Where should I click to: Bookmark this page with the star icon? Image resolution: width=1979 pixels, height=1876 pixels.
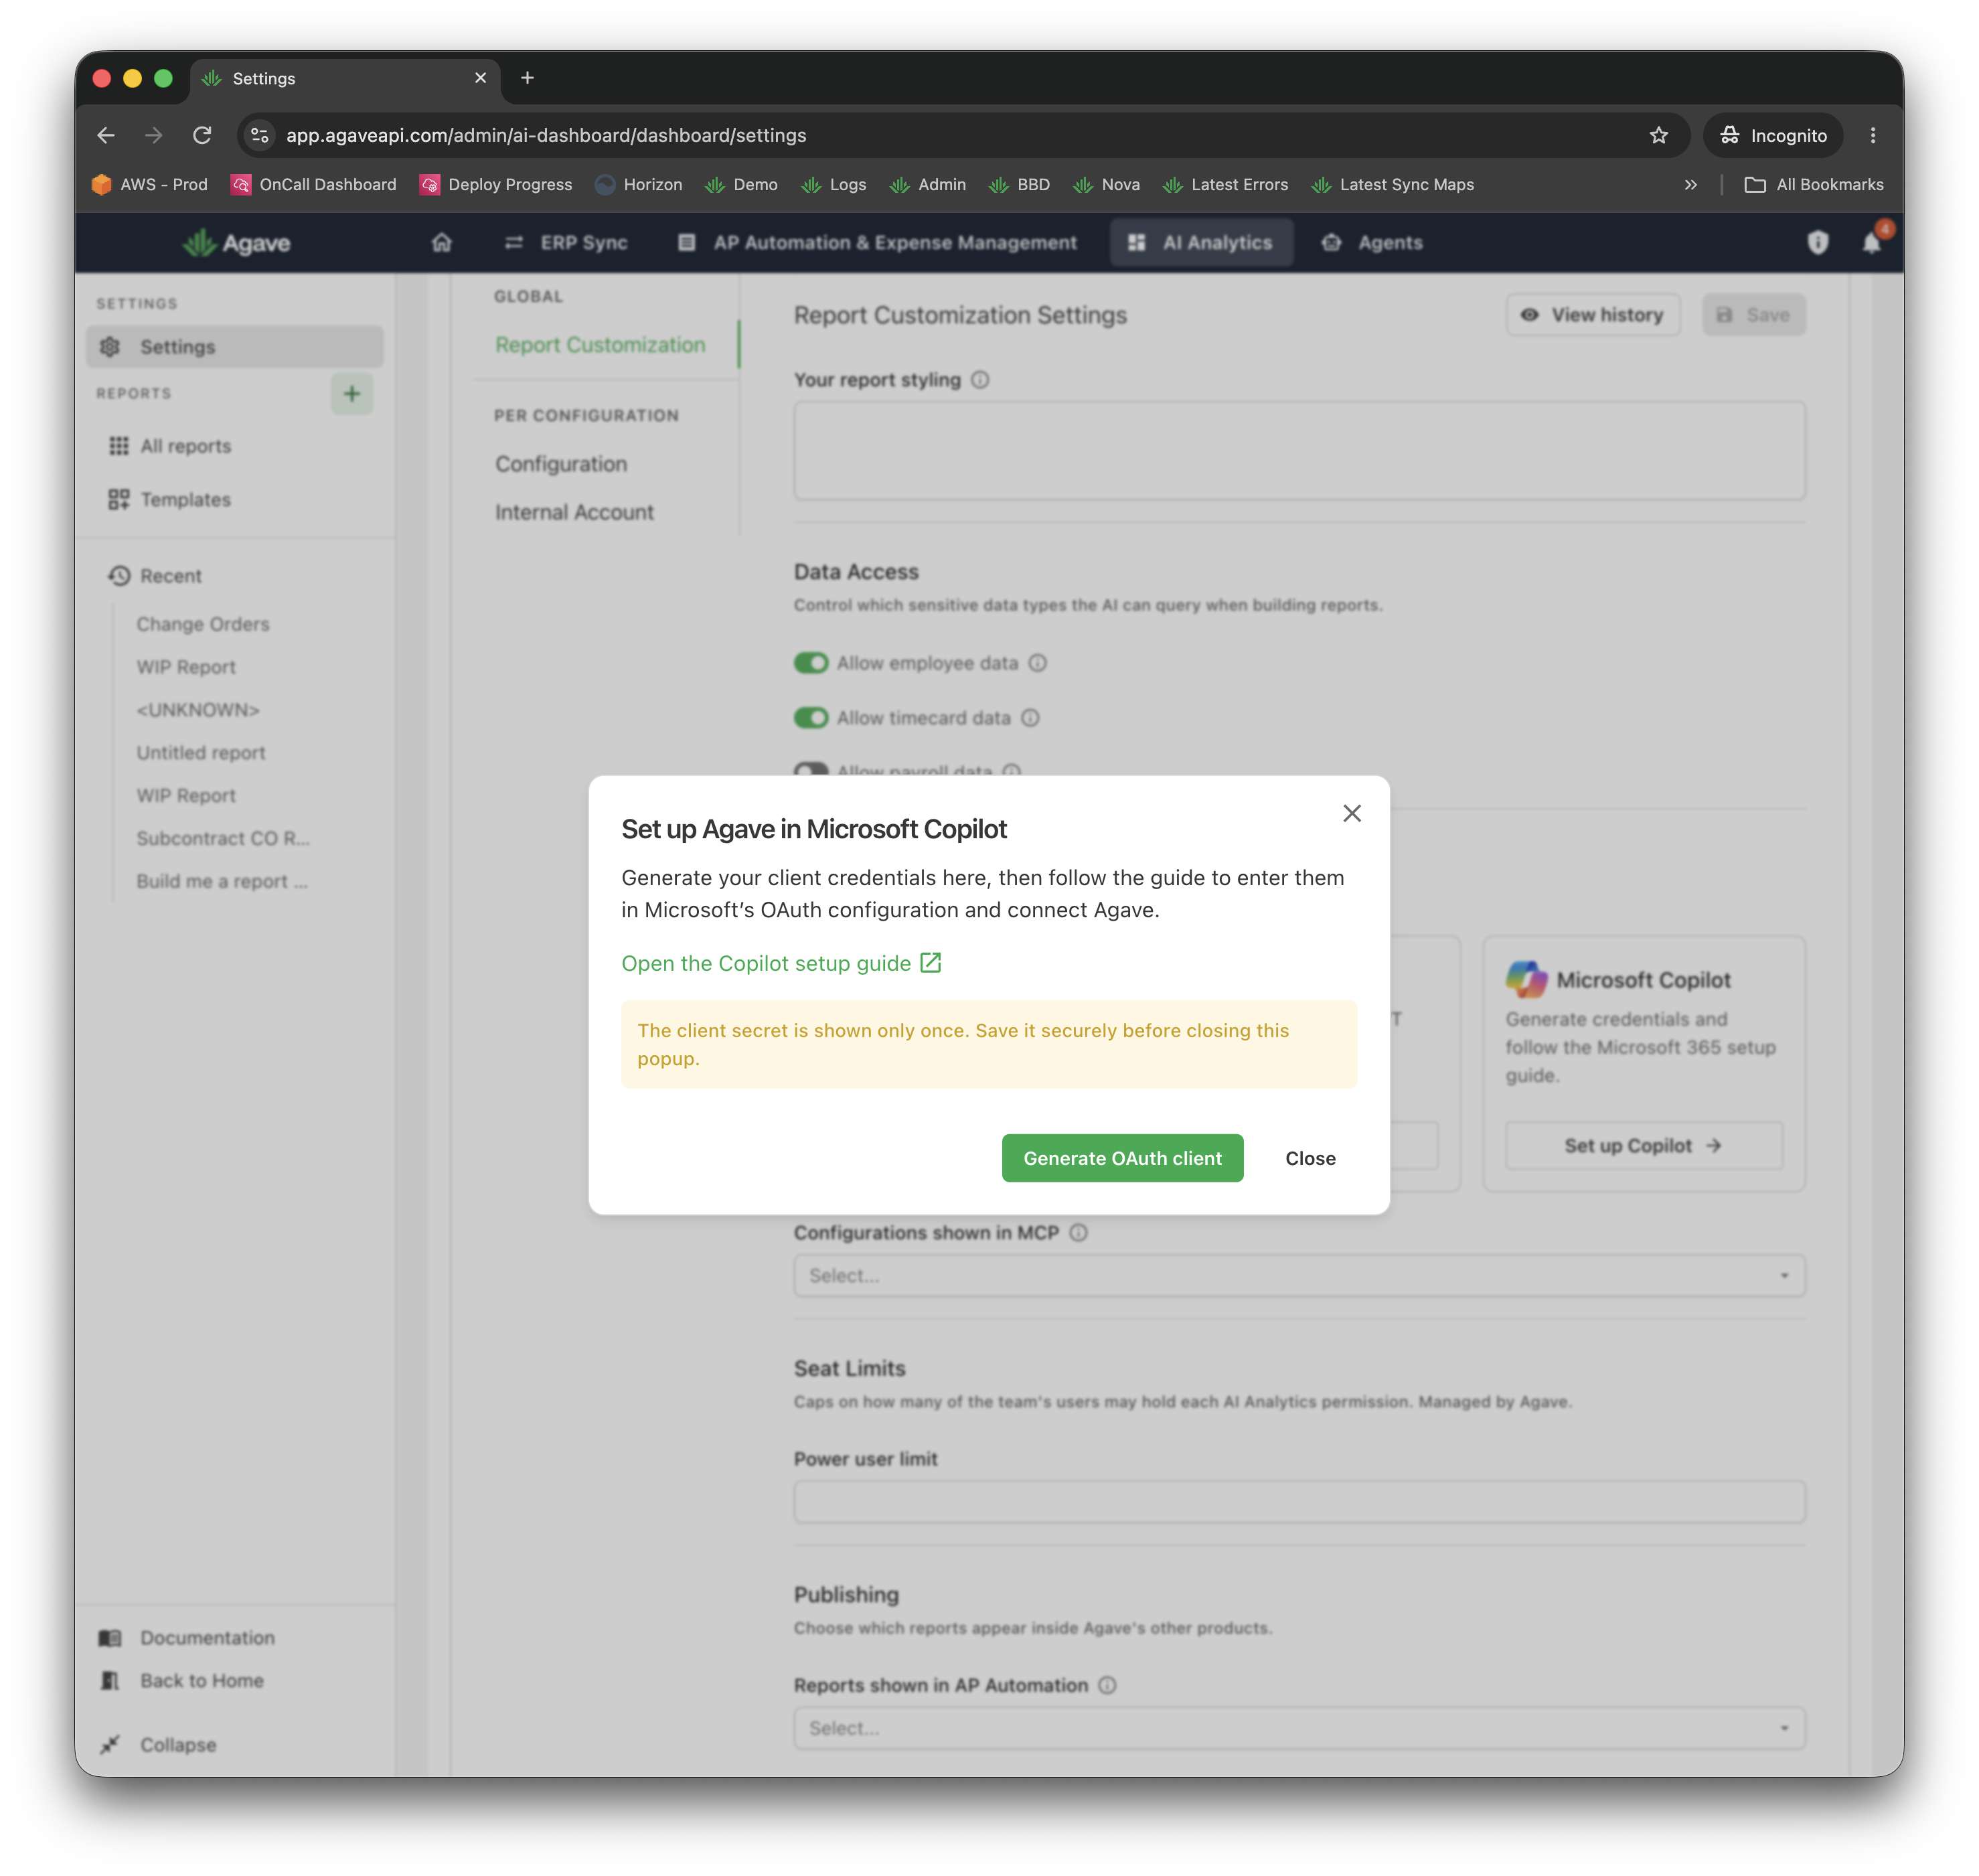[1658, 135]
